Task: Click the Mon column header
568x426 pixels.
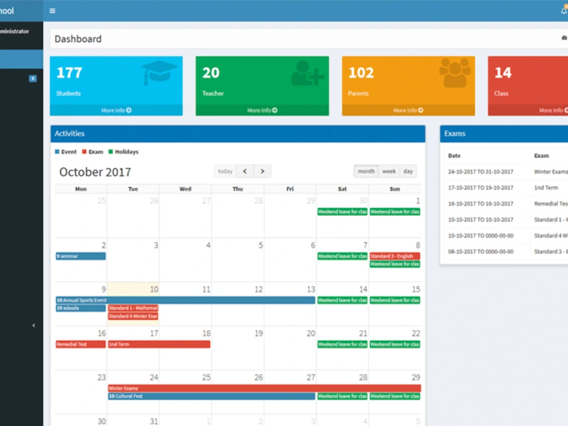Action: click(x=81, y=189)
